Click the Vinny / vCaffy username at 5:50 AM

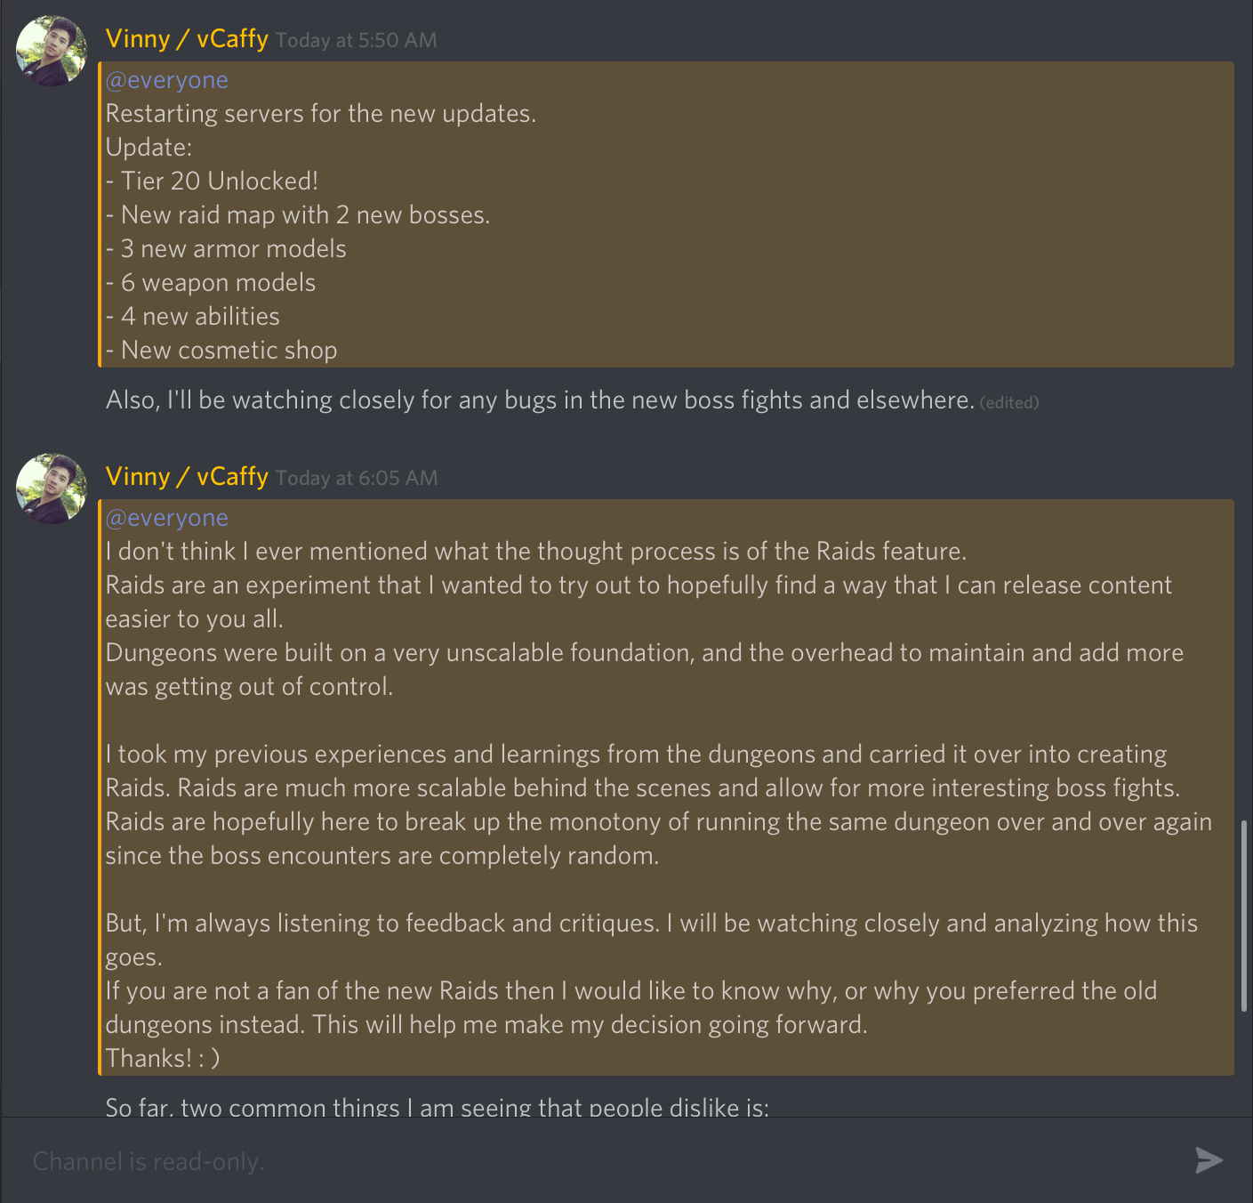pyautogui.click(x=187, y=39)
